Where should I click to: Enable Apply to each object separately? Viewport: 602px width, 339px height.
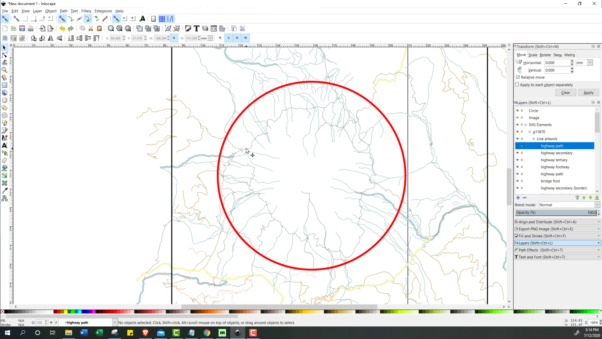(x=517, y=85)
